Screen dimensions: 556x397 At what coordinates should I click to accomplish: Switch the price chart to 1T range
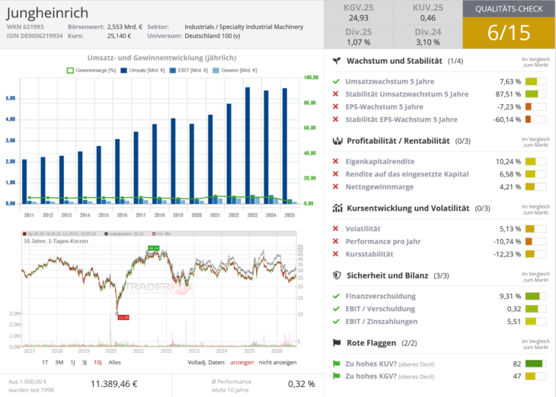click(x=45, y=362)
